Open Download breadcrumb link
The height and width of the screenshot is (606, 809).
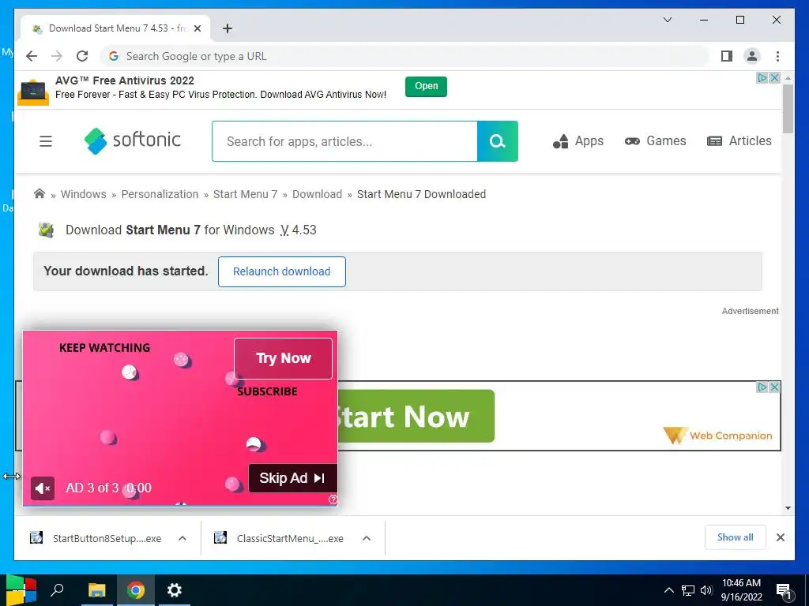318,194
